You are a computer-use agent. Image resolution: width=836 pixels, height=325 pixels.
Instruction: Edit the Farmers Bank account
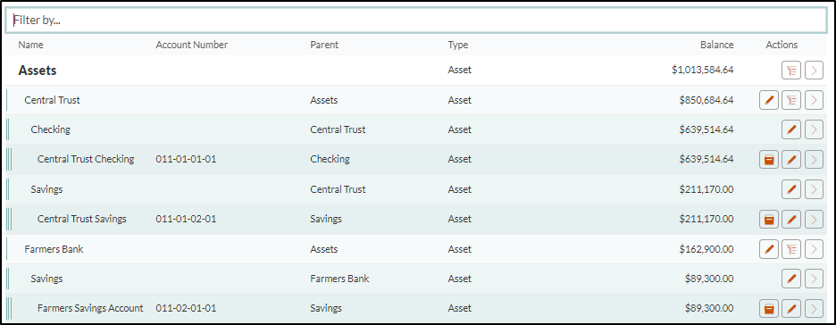coord(769,248)
